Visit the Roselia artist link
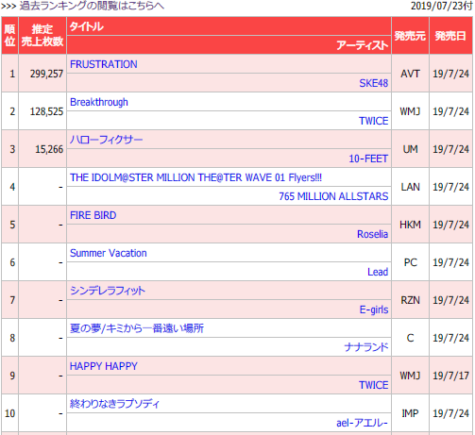The width and height of the screenshot is (475, 435). pyautogui.click(x=372, y=234)
